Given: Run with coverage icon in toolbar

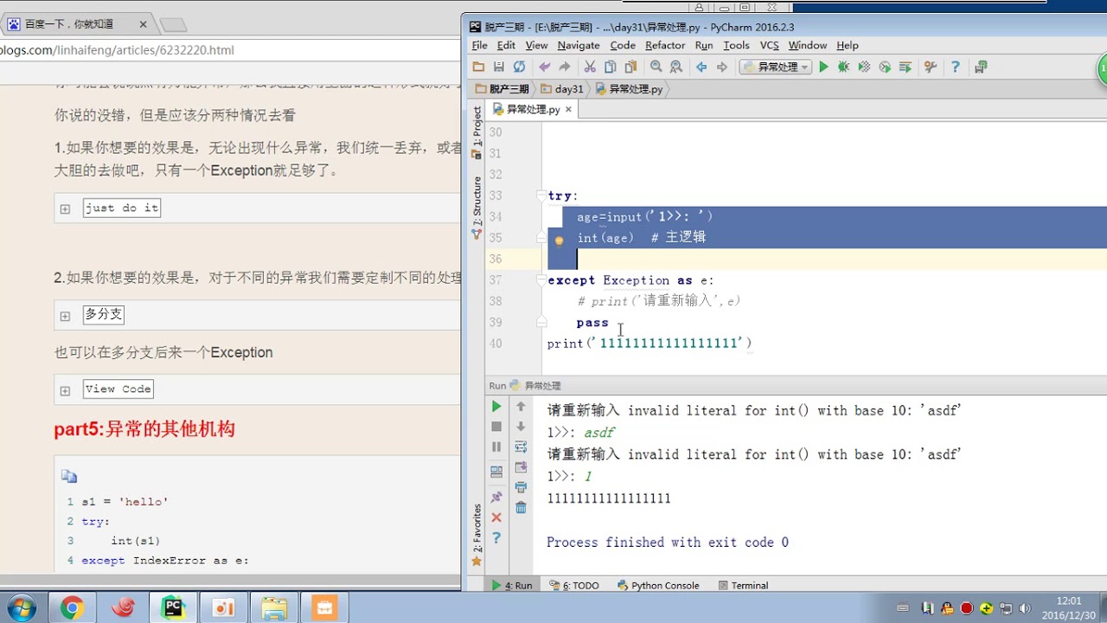Looking at the screenshot, I should point(864,67).
